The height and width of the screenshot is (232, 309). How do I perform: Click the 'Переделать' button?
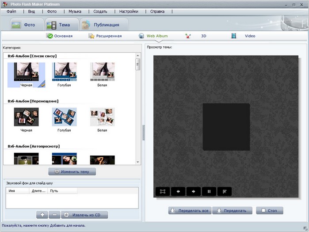point(232,211)
